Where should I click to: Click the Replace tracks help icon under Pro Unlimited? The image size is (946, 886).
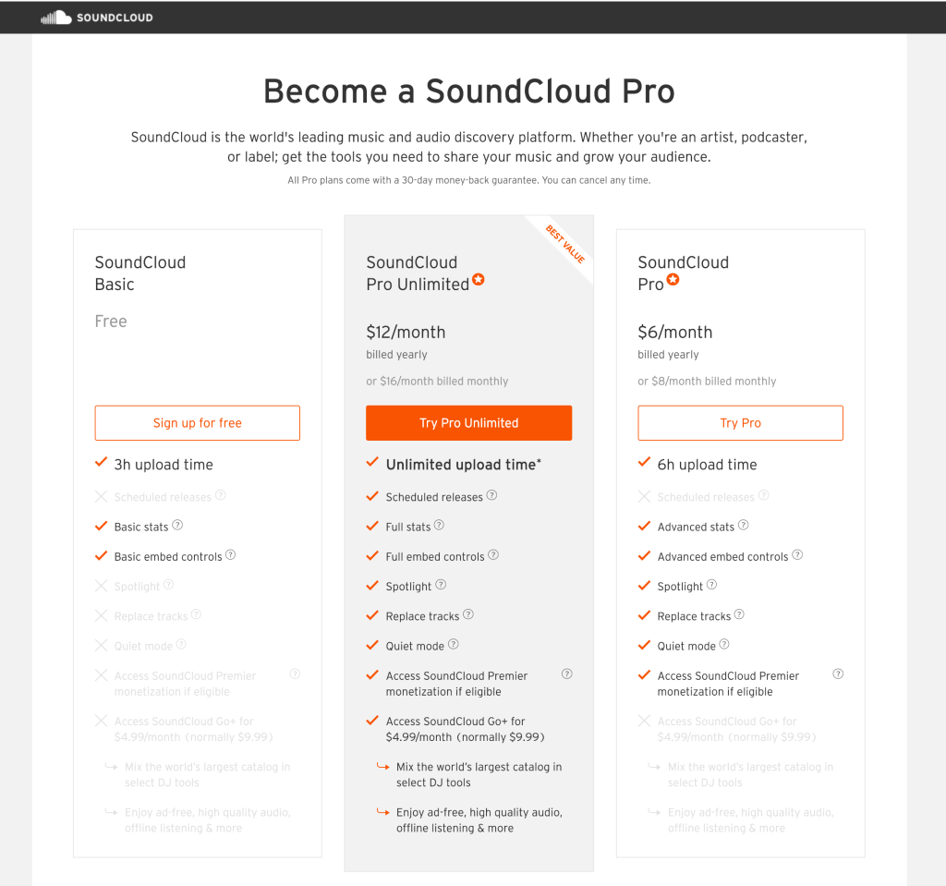[468, 615]
